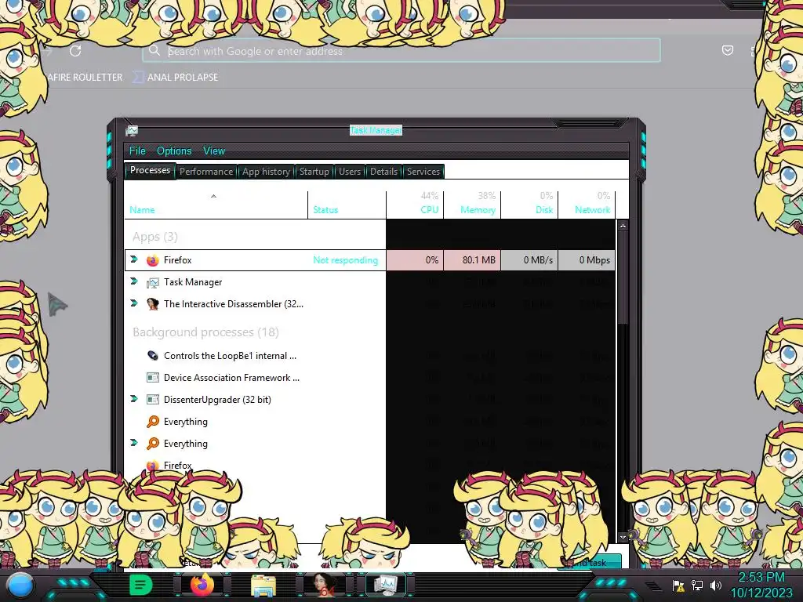Expand the second Everything row arrow
Screen dimensions: 803x602
tap(134, 444)
